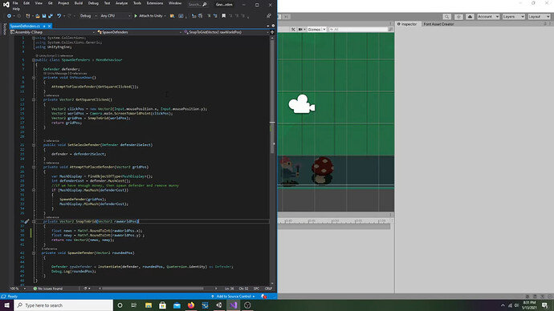Open the Extensions menu
Image resolution: width=554 pixels, height=311 pixels.
point(155,3)
